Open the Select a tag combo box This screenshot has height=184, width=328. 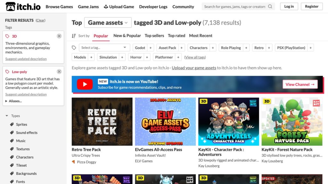(104, 48)
